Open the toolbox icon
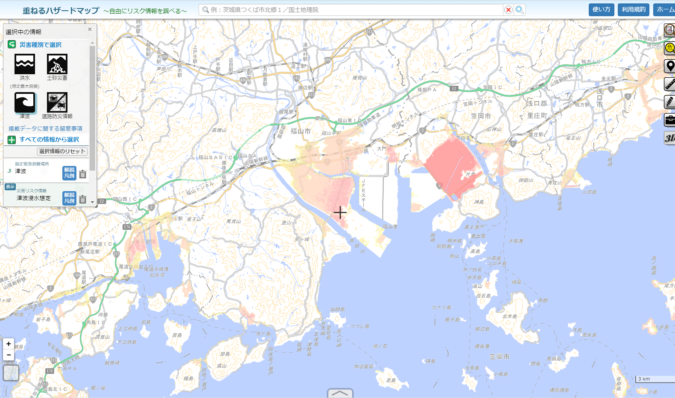This screenshot has width=675, height=398. [x=669, y=120]
